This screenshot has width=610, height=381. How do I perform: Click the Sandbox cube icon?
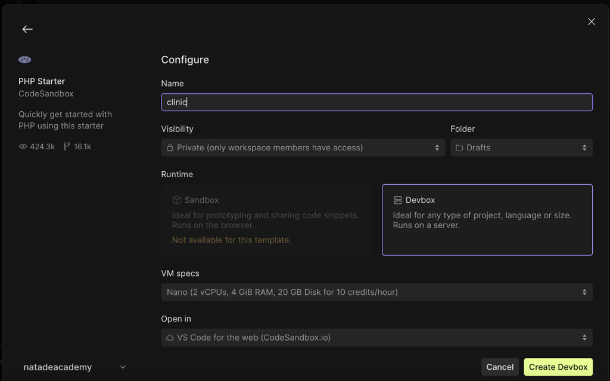177,200
